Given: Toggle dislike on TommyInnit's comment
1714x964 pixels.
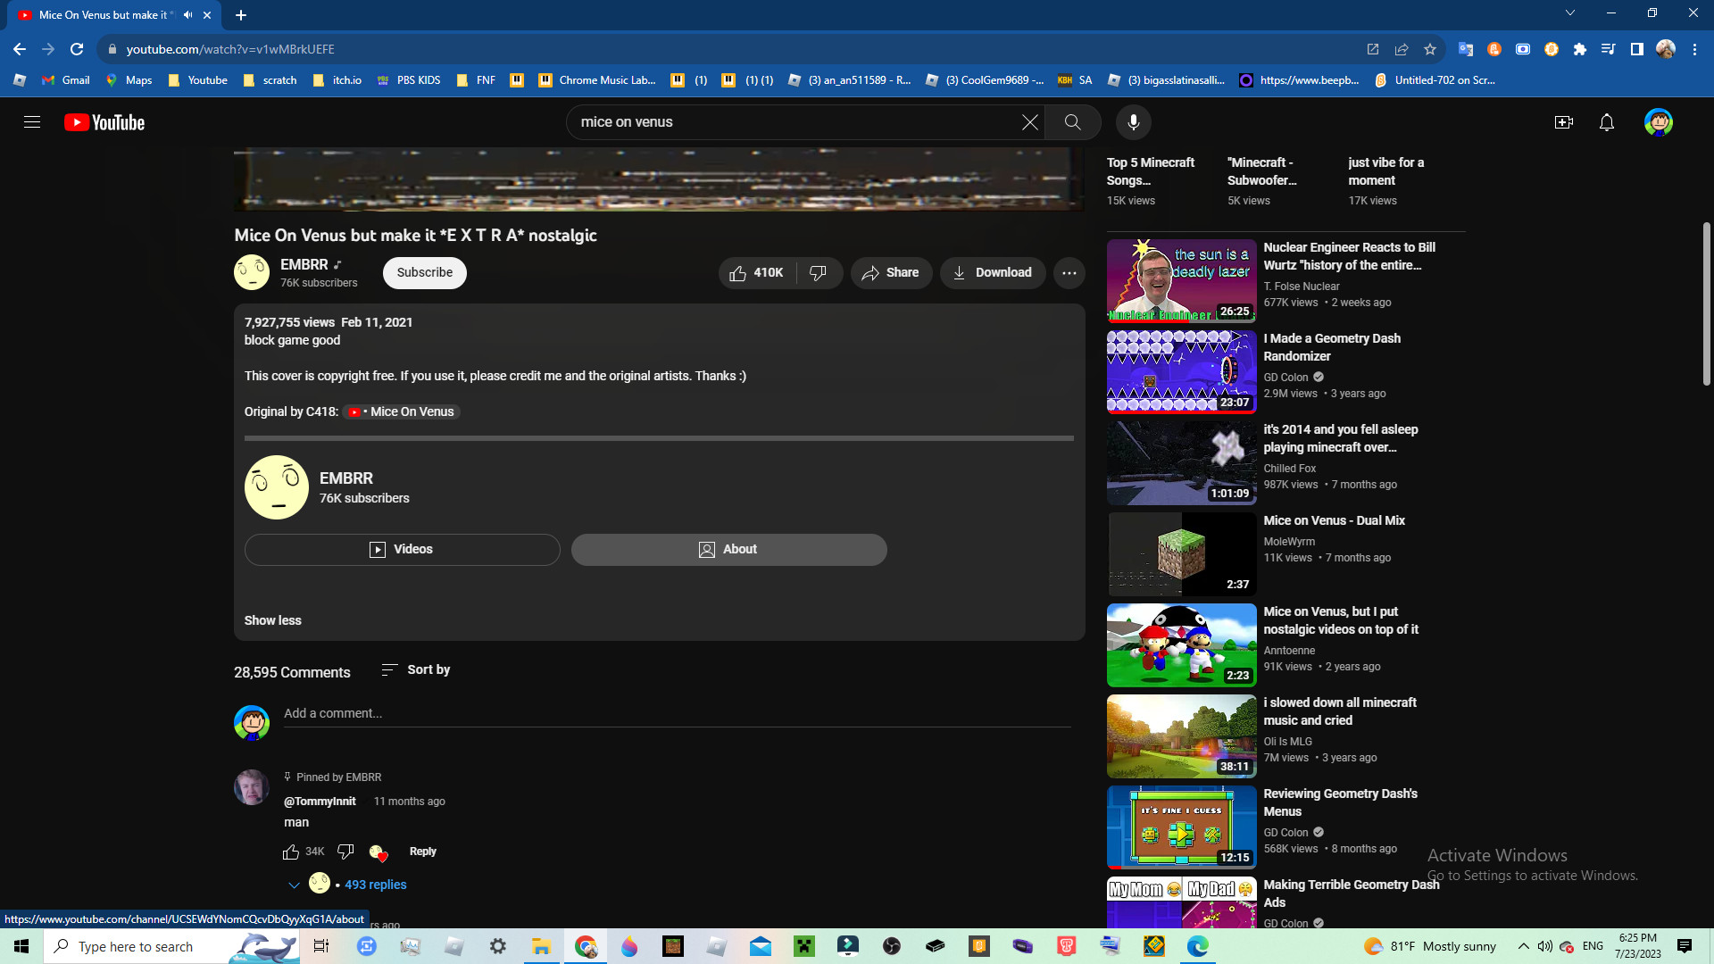Looking at the screenshot, I should [345, 852].
